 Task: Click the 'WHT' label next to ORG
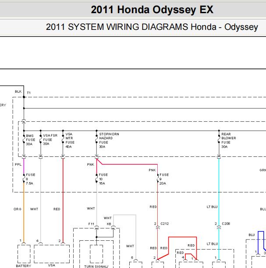[x=34, y=209]
